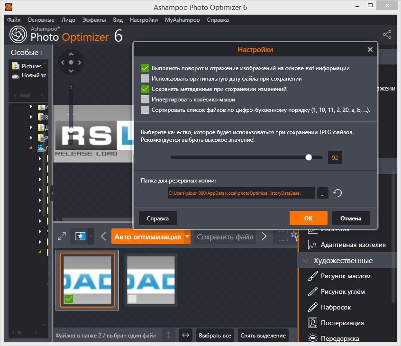Open the Файл menu

pos(14,20)
